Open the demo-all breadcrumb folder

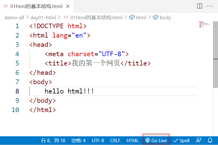(14, 17)
